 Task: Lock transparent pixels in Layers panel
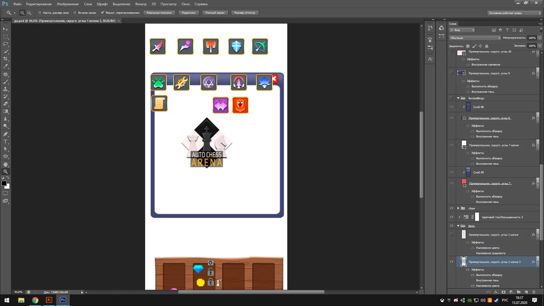coord(468,46)
